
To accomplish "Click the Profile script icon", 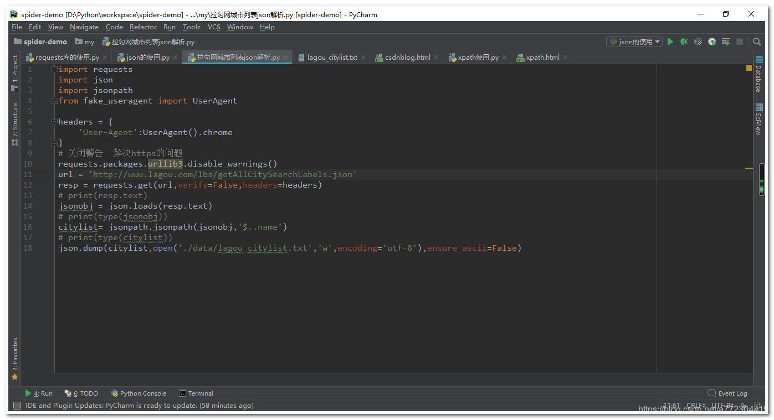I will coord(711,42).
